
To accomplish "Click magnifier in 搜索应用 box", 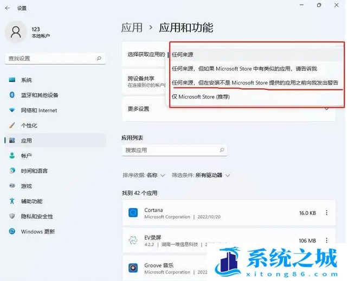I will (222, 150).
